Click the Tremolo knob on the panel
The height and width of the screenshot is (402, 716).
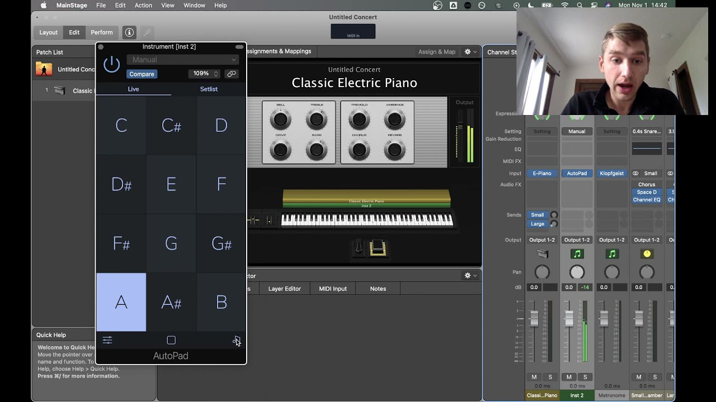coord(359,118)
